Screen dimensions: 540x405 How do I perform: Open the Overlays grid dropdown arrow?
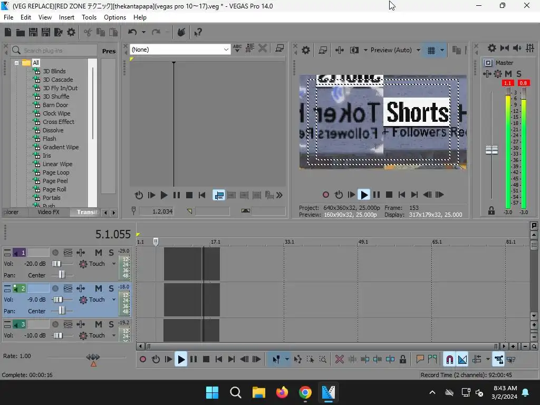point(442,50)
